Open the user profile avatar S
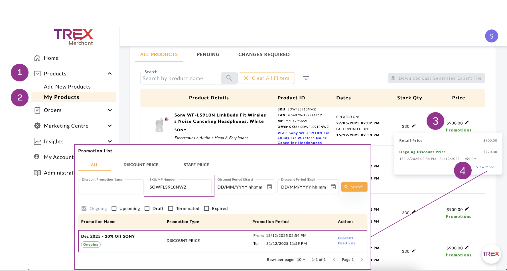Image resolution: width=507 pixels, height=271 pixels. click(491, 36)
